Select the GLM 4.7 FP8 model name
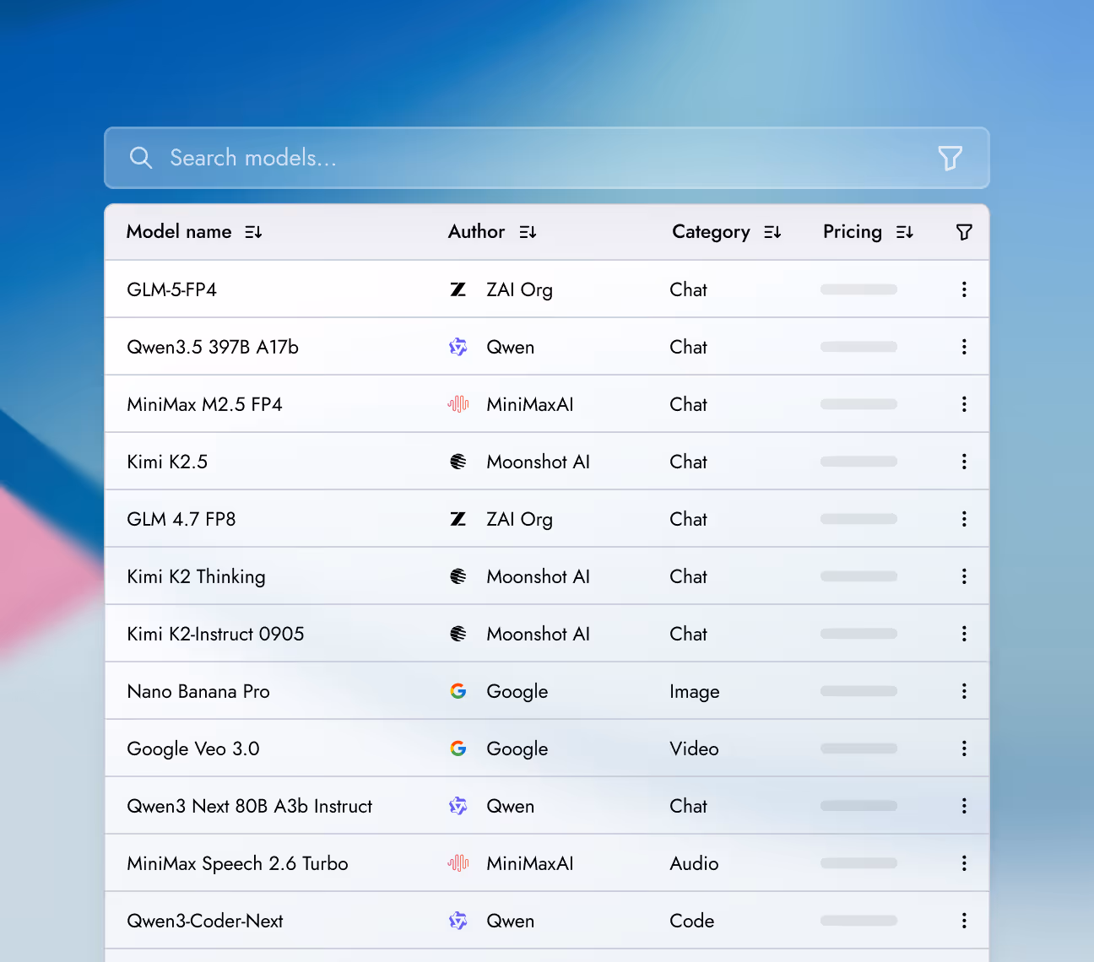 [181, 519]
